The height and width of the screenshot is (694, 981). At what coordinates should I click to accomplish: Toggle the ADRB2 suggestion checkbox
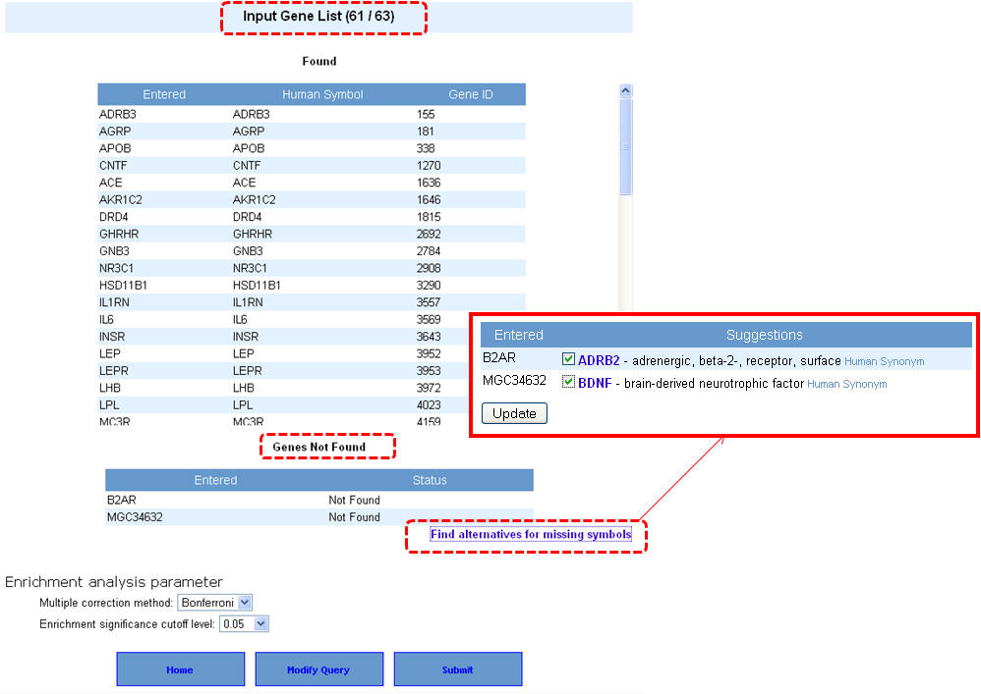(568, 358)
